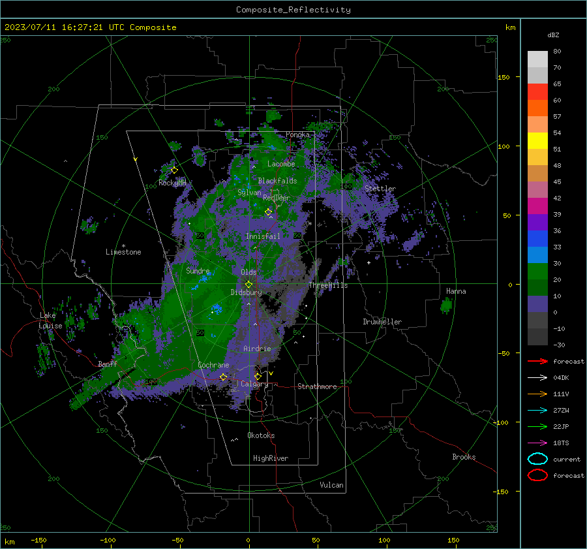587x549 pixels.
Task: Click the yellow diamond marker above Calgary
Action: (x=258, y=376)
